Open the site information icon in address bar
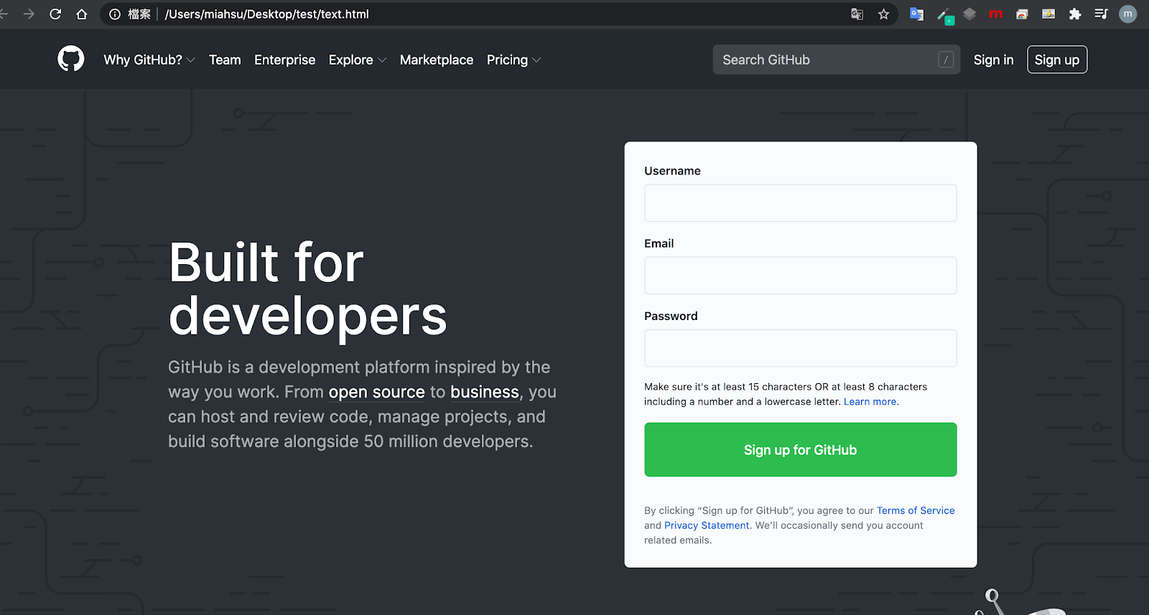Screen dimensions: 1149x615 coord(115,14)
